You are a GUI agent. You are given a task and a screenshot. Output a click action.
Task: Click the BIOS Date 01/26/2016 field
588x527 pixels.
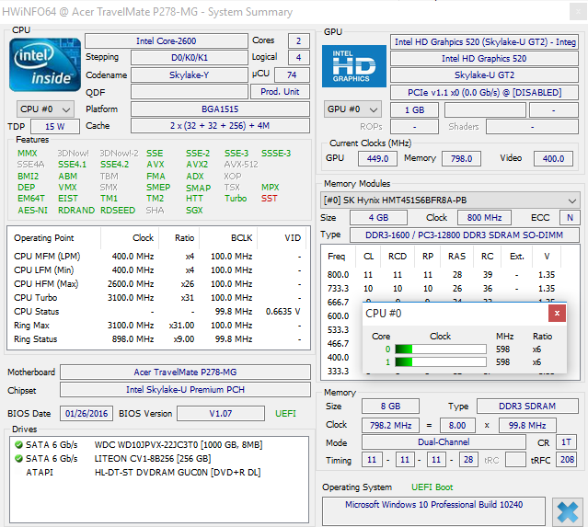point(86,414)
